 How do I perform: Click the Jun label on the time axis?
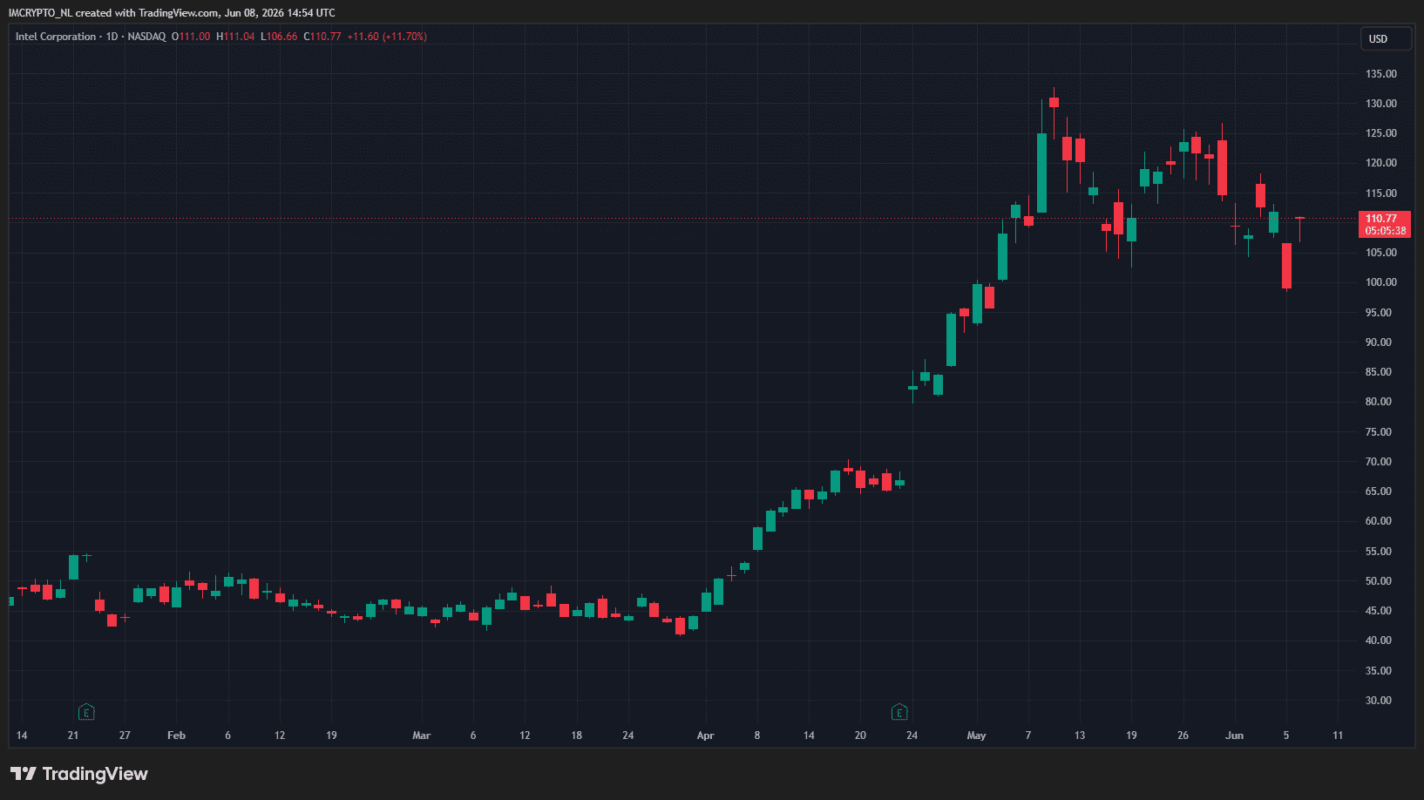point(1234,736)
